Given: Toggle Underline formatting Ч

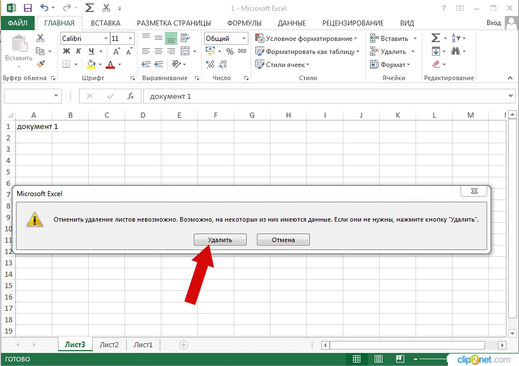Looking at the screenshot, I should 92,51.
